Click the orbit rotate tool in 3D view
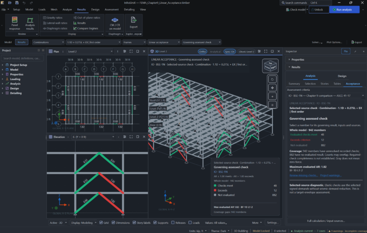367x233 pixels. click(272, 79)
